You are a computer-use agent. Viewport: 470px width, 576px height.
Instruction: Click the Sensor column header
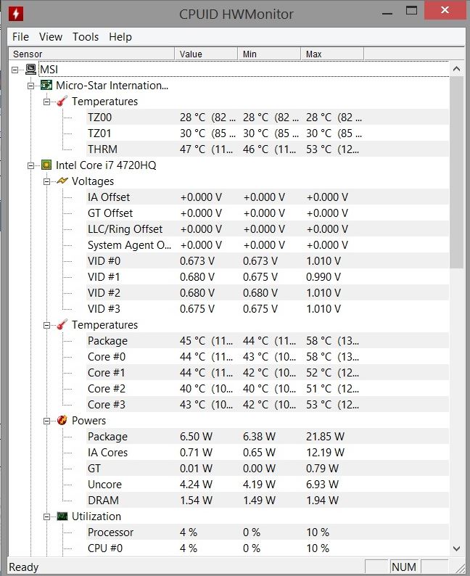tap(91, 54)
